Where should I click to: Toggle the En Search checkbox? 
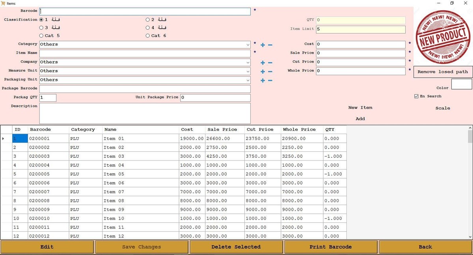click(417, 97)
